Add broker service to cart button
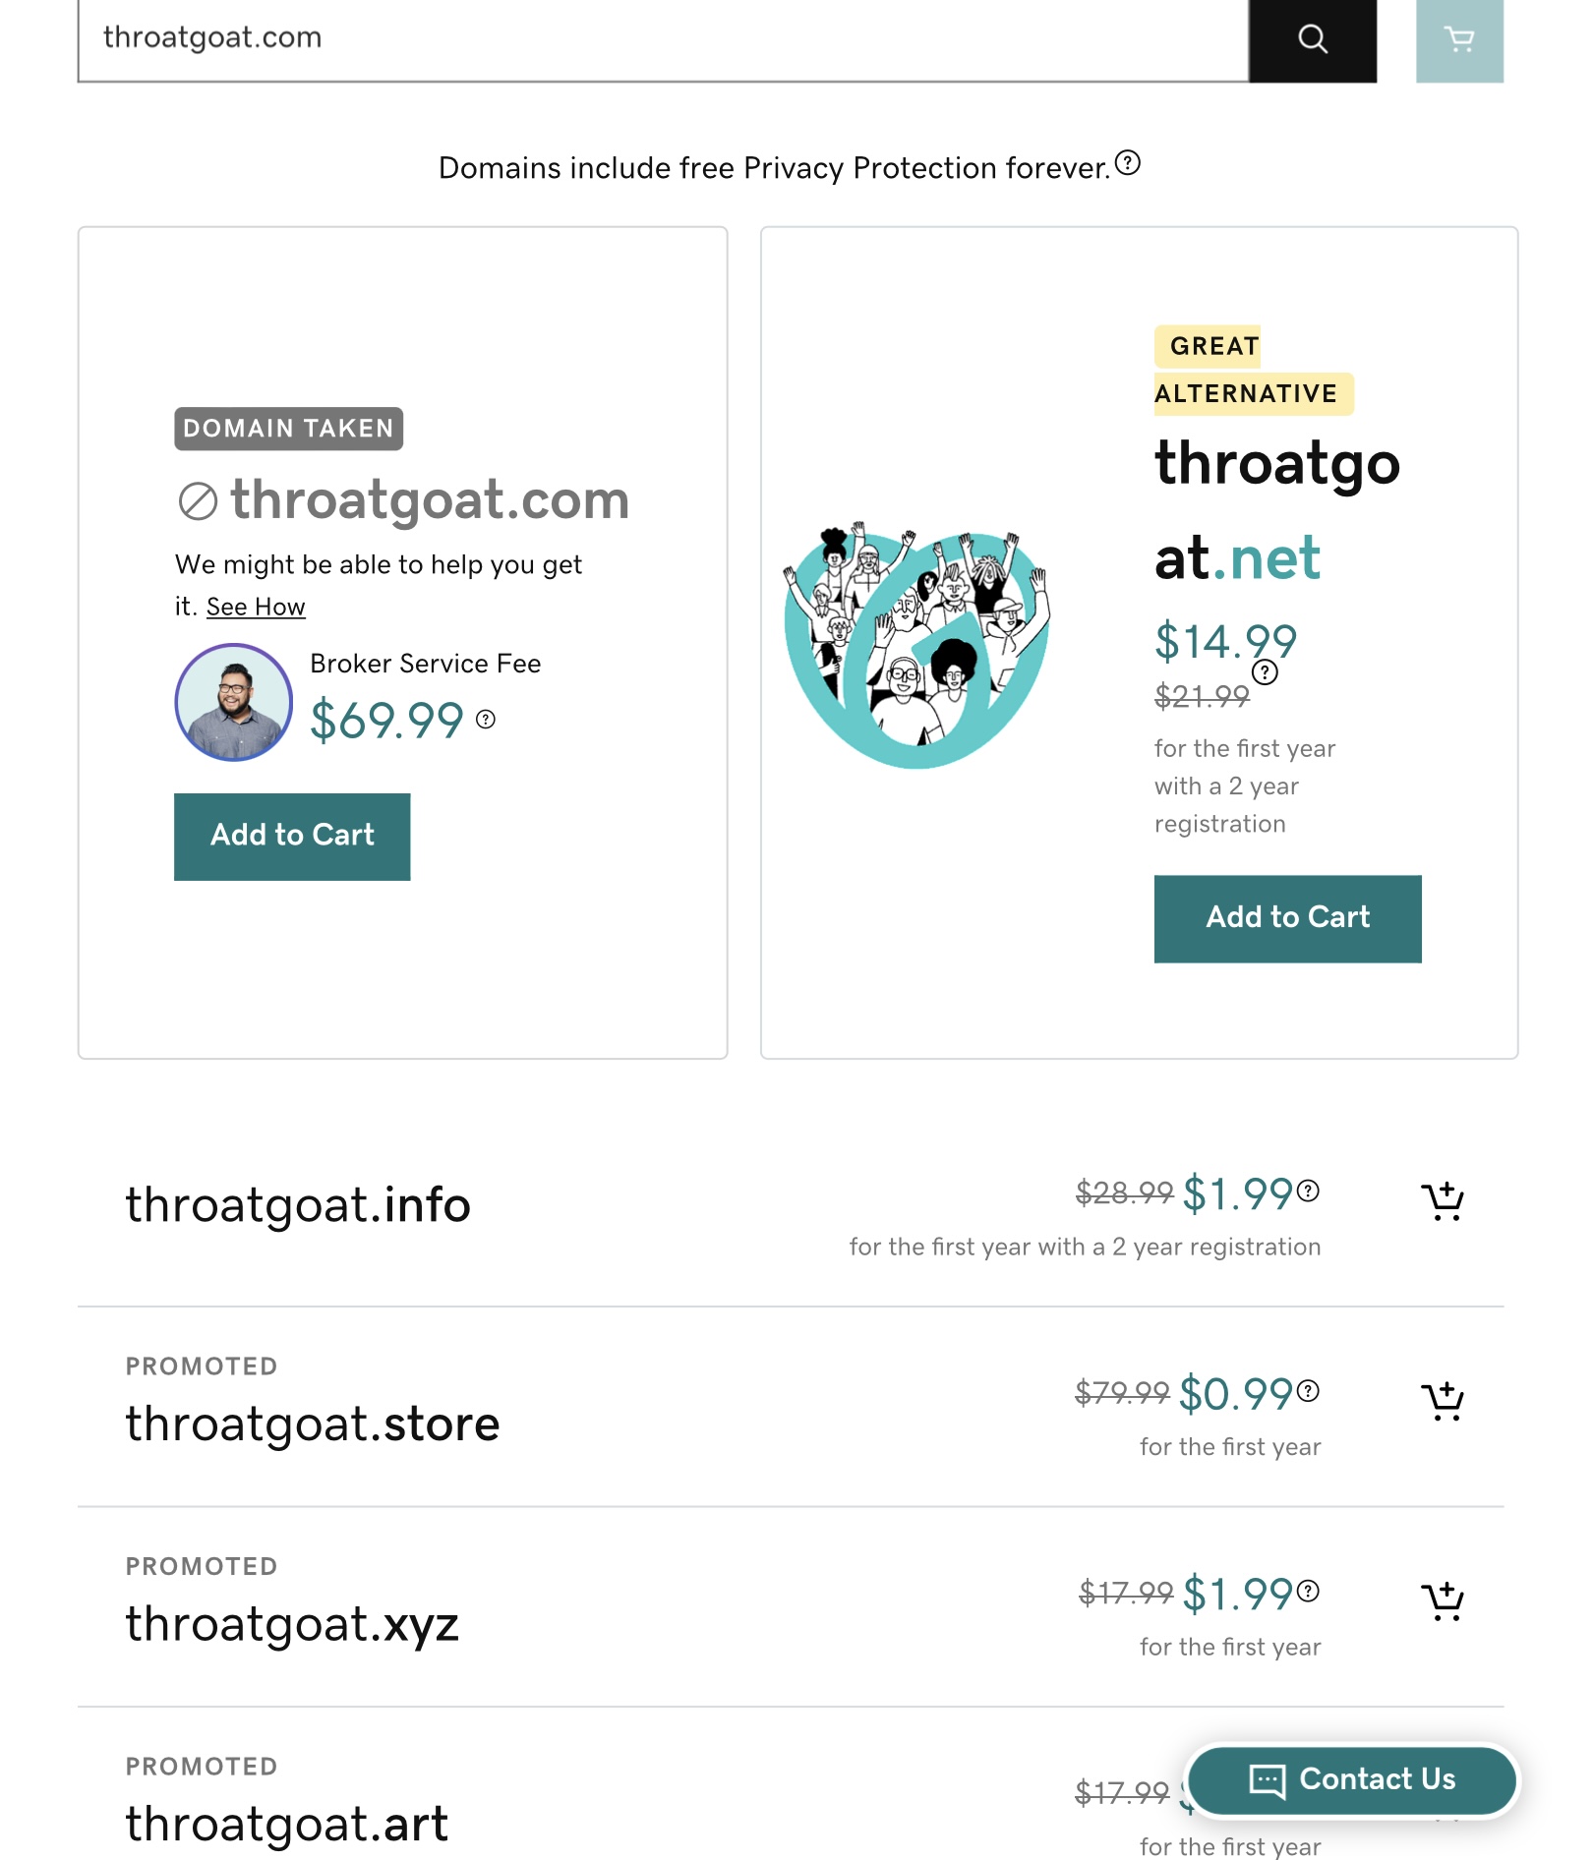The height and width of the screenshot is (1860, 1593). coord(292,837)
